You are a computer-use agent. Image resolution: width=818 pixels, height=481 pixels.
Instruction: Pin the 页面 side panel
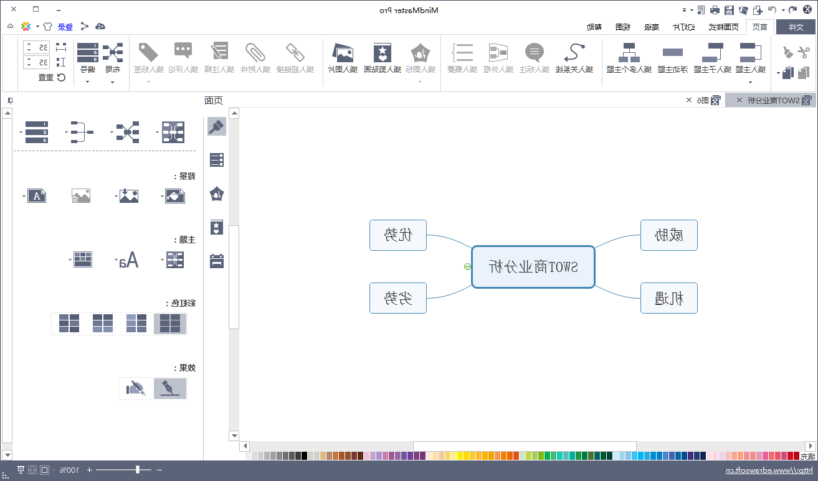(x=10, y=100)
